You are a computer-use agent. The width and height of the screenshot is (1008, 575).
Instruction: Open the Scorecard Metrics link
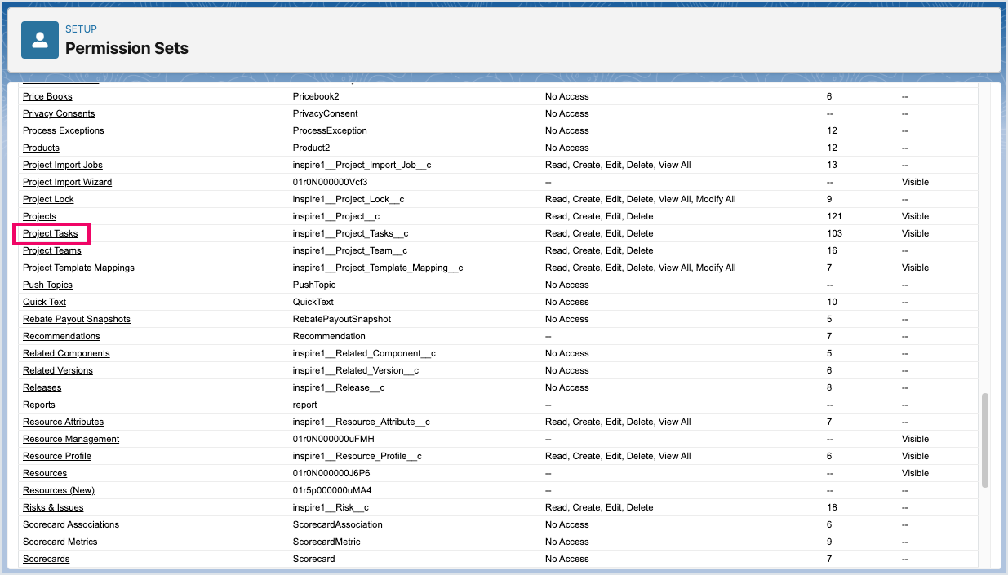60,542
